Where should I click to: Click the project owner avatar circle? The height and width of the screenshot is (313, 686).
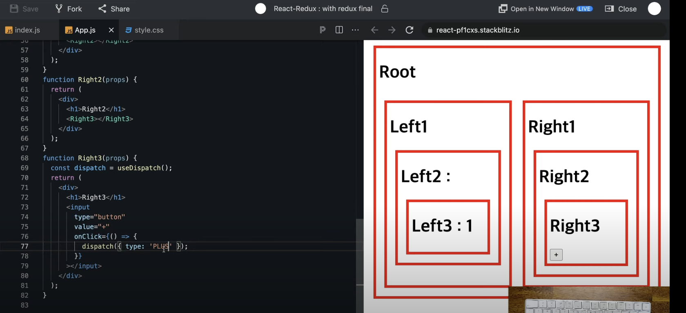pos(261,9)
